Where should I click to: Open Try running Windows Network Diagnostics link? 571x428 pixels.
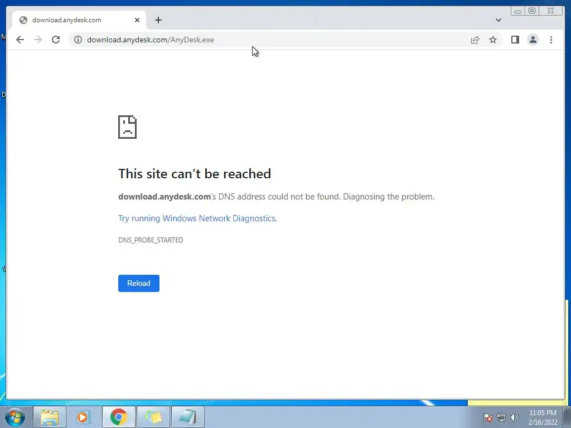pos(197,218)
